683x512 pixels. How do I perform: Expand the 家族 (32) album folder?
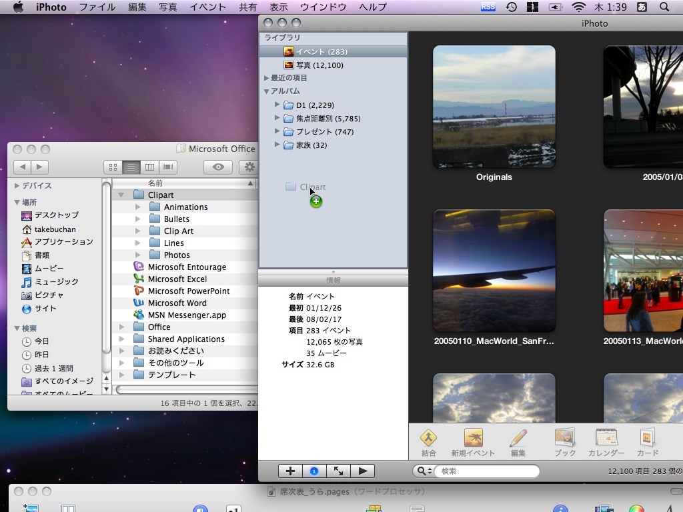point(277,145)
